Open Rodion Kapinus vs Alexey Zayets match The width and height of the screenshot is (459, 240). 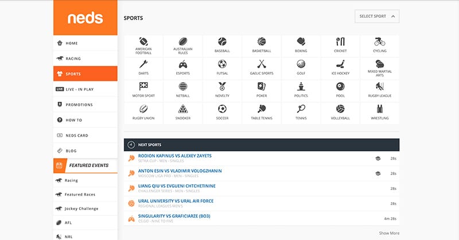[175, 156]
